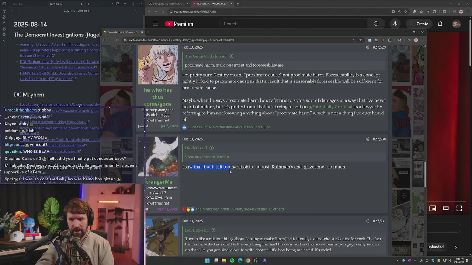472x265 pixels.
Task: Click the YouTube Premium logo
Action: click(179, 24)
